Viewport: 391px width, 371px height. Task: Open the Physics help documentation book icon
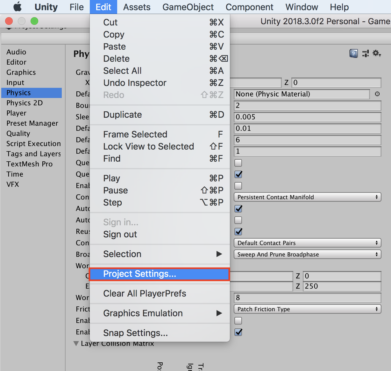(353, 53)
